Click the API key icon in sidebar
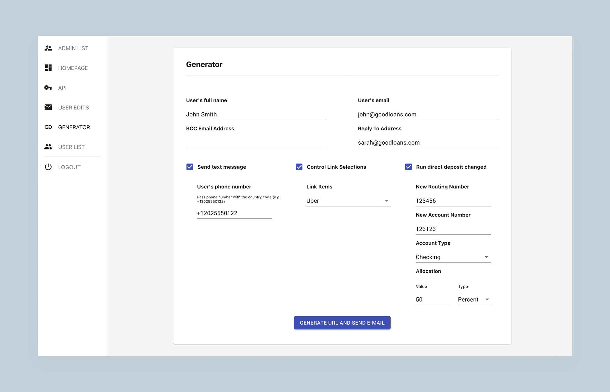The height and width of the screenshot is (392, 610). 49,87
